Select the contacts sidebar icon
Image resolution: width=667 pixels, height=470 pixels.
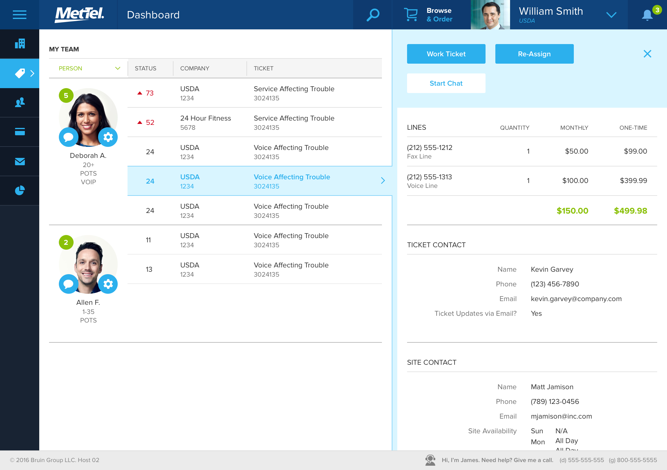20,103
